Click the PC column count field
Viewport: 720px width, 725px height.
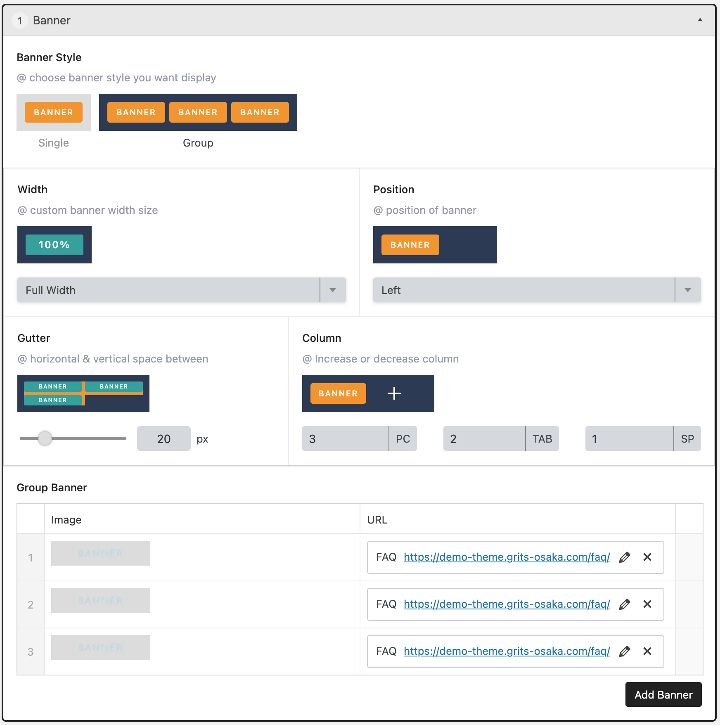click(x=345, y=438)
